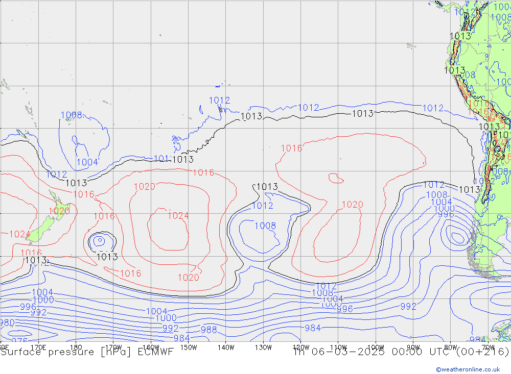The width and height of the screenshot is (511, 374).
Task: Click the blue 1012 label above the 1008 trough label
Action: [262, 206]
